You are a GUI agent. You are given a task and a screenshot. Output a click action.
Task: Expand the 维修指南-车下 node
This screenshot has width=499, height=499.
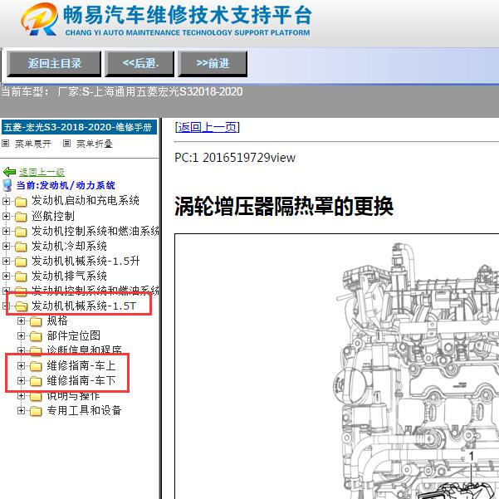21,380
